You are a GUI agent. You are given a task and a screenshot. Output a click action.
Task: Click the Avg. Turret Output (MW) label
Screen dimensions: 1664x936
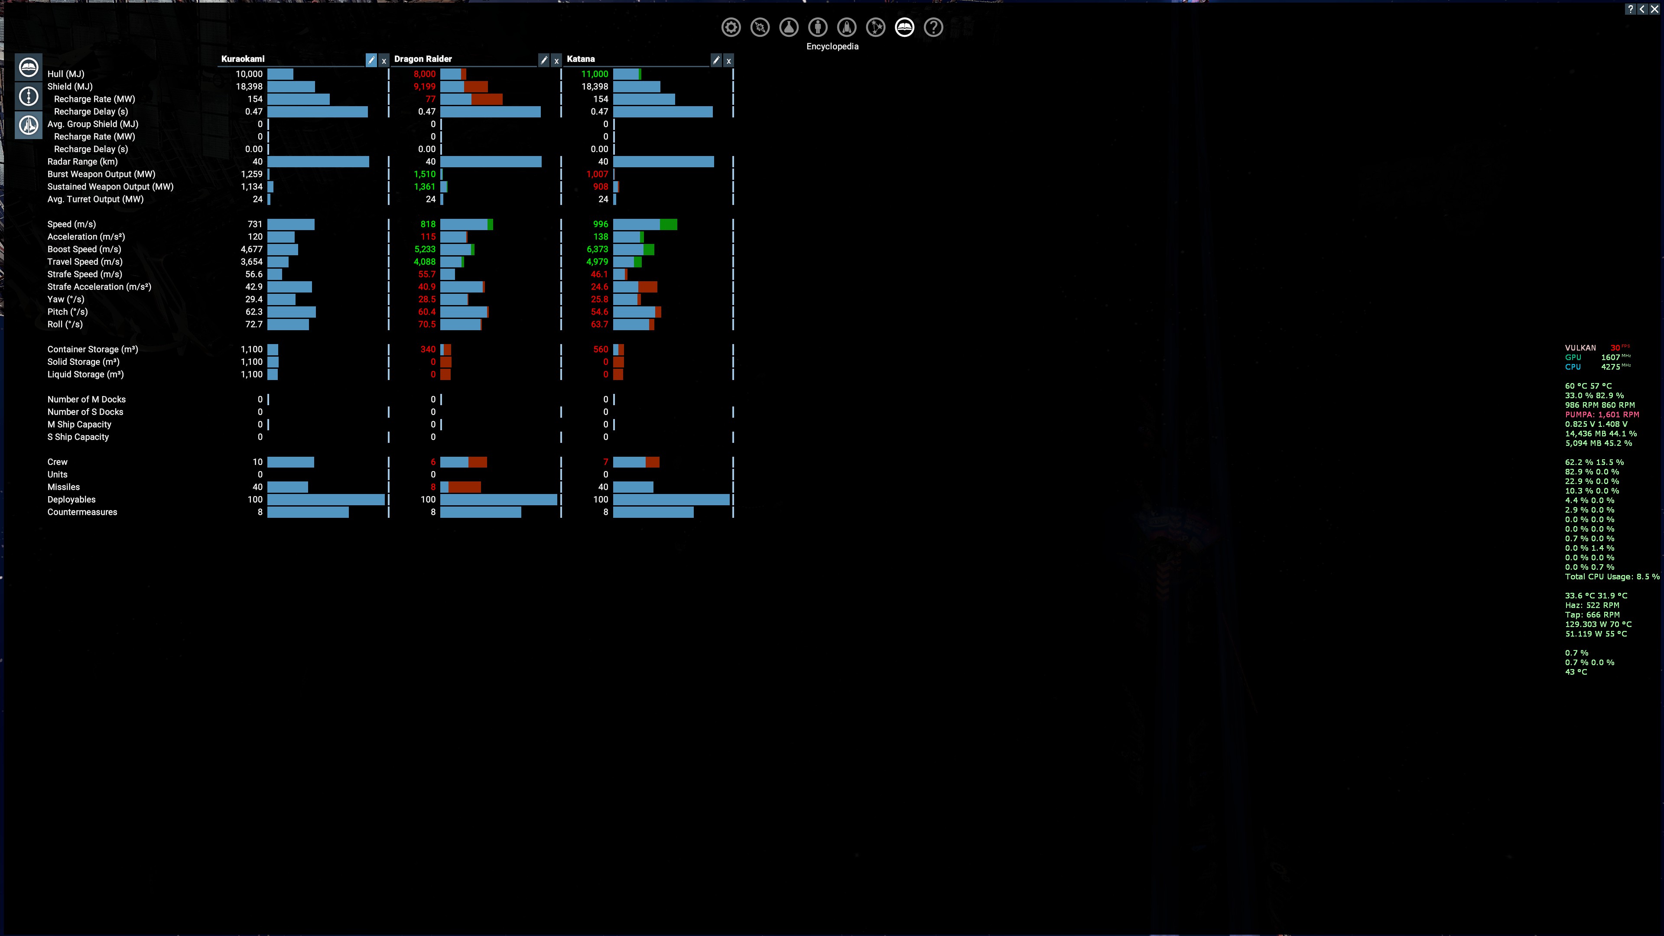click(x=96, y=199)
